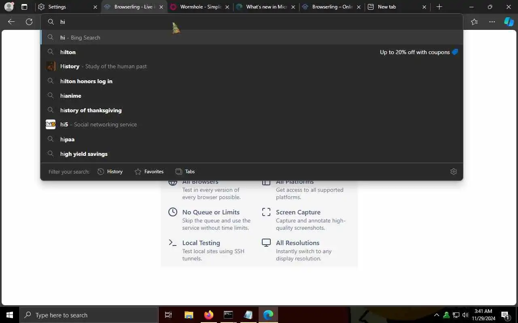Image resolution: width=518 pixels, height=323 pixels.
Task: Click the History suggestion thumbnail image
Action: 51,66
